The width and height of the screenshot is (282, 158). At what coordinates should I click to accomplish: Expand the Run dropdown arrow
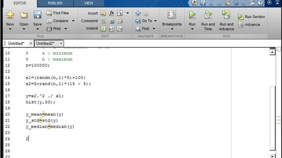[192, 29]
